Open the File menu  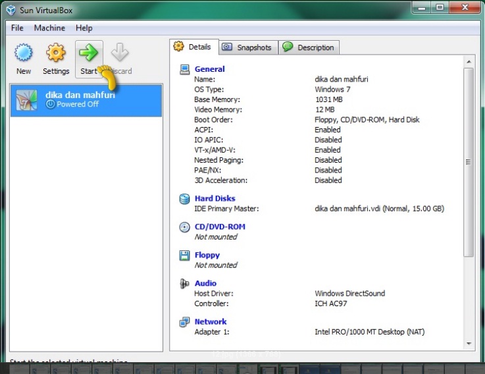pyautogui.click(x=17, y=28)
